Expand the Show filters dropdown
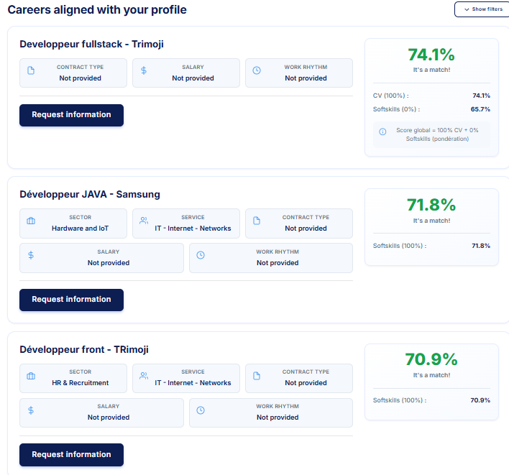This screenshot has width=509, height=475. tap(482, 9)
